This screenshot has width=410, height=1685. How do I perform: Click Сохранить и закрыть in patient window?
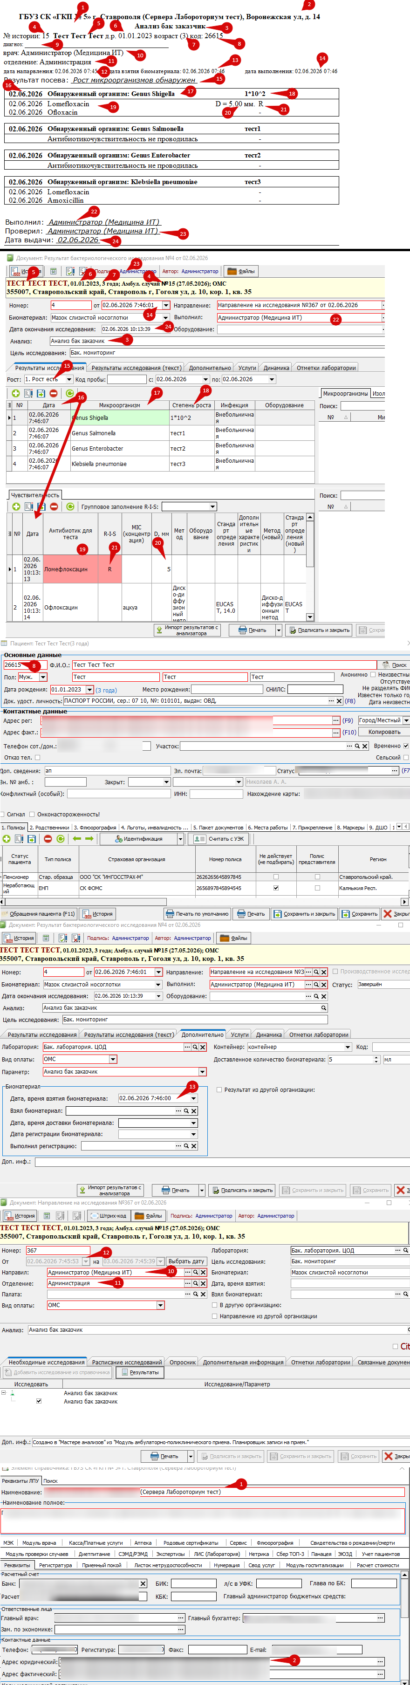click(304, 914)
